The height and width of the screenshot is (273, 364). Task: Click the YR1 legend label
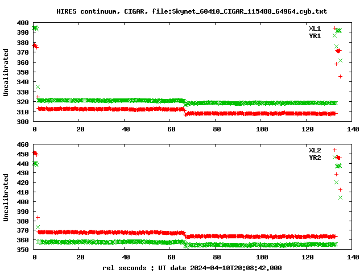tap(315, 36)
